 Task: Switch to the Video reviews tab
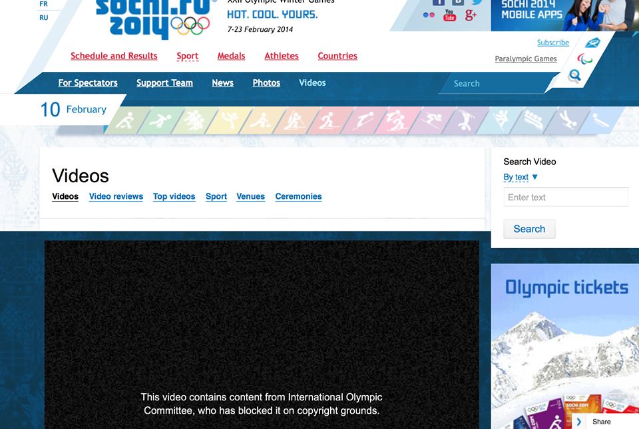point(116,197)
